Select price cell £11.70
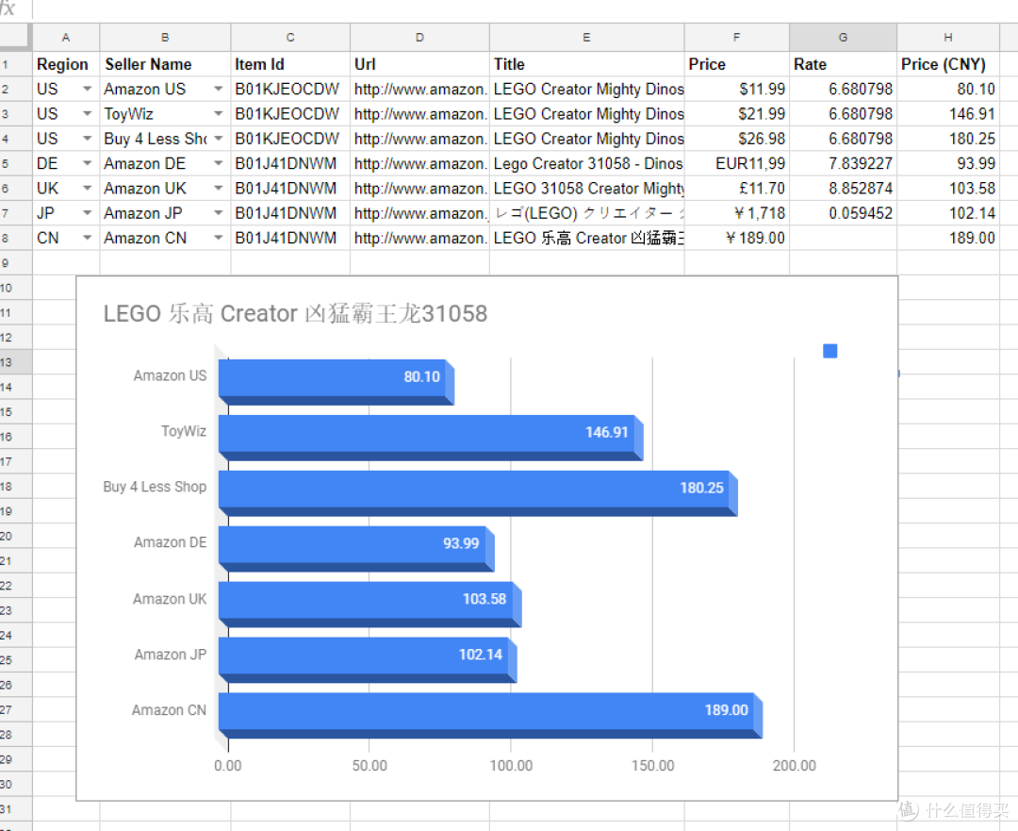This screenshot has height=831, width=1018. coord(737,189)
